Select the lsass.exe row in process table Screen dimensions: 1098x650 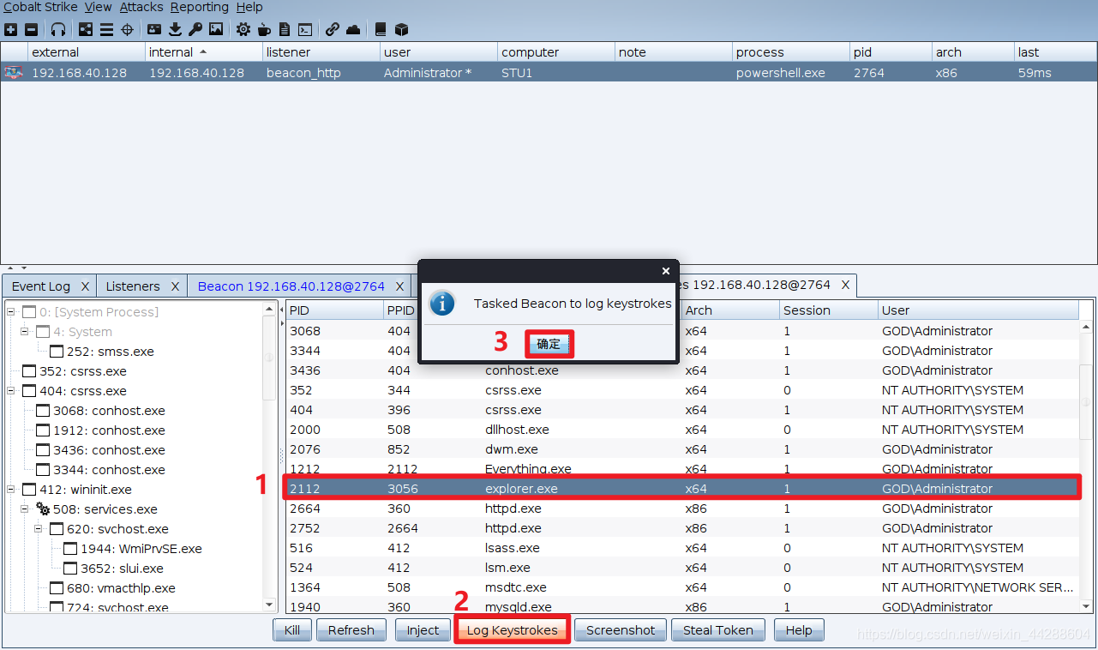click(x=682, y=548)
